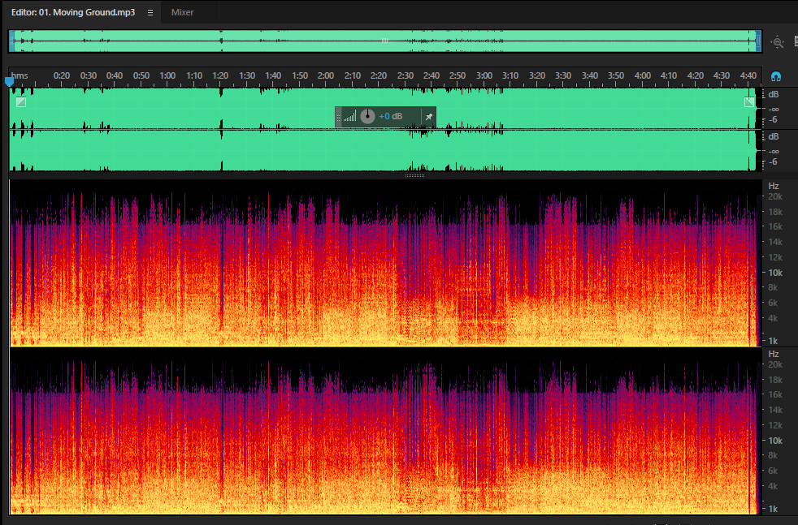Image resolution: width=798 pixels, height=525 pixels.
Task: Click the +0 dB gain value field
Action: coord(390,116)
